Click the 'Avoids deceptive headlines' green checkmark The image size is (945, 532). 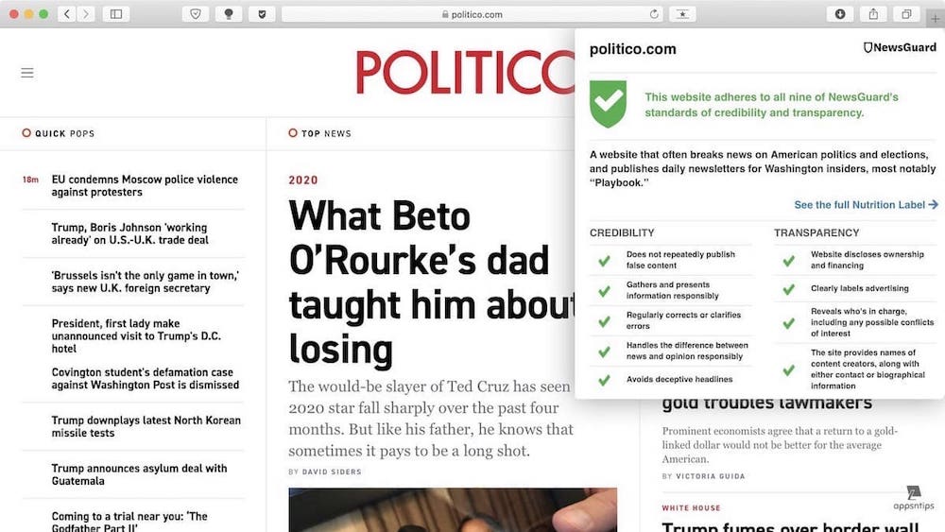[603, 380]
